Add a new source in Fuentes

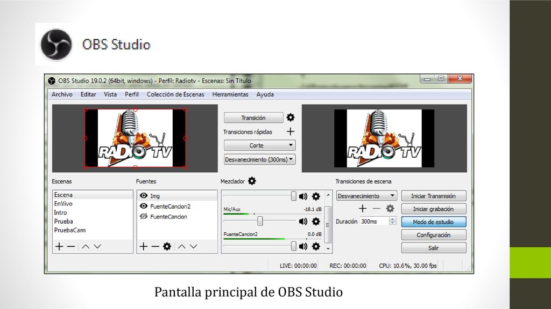[143, 246]
